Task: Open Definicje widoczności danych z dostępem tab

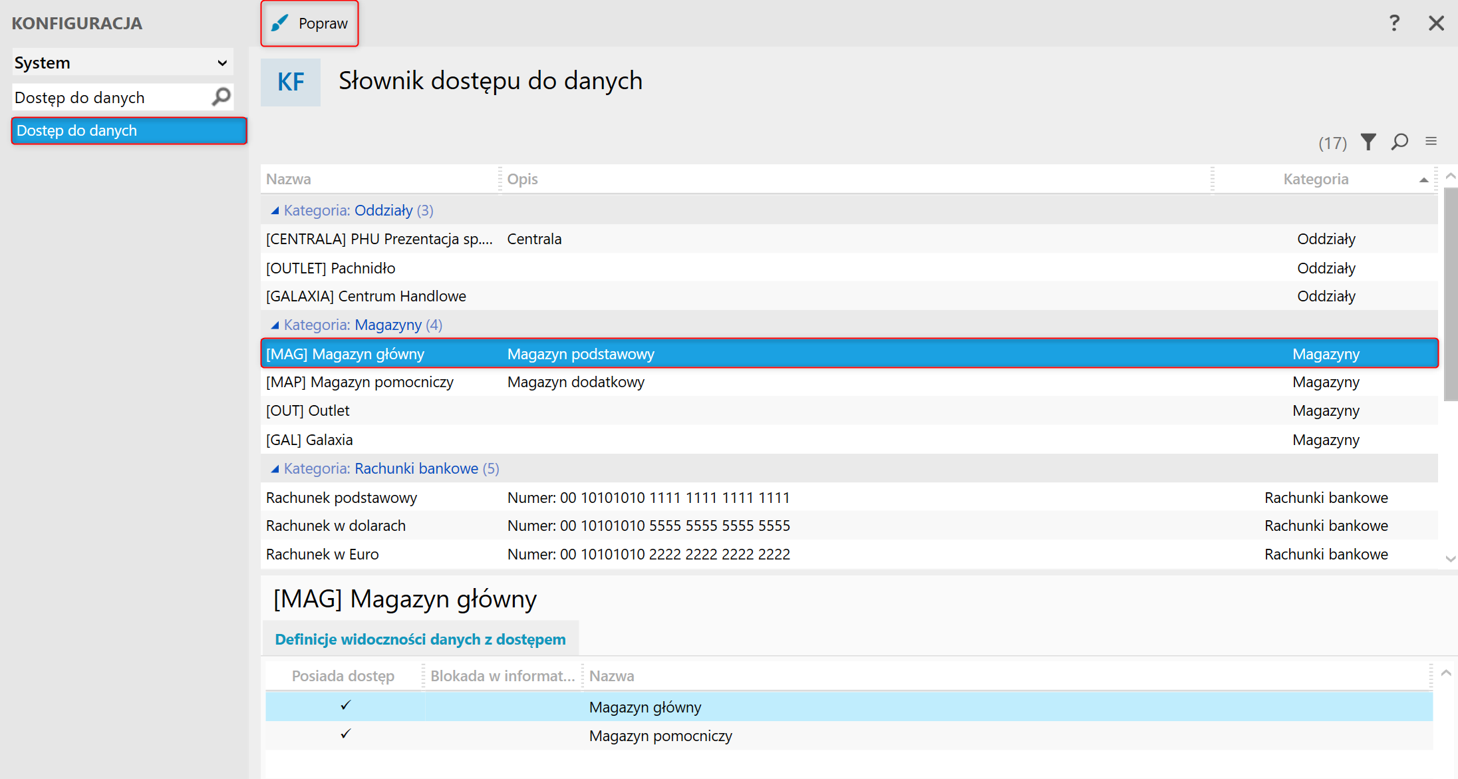Action: tap(420, 639)
